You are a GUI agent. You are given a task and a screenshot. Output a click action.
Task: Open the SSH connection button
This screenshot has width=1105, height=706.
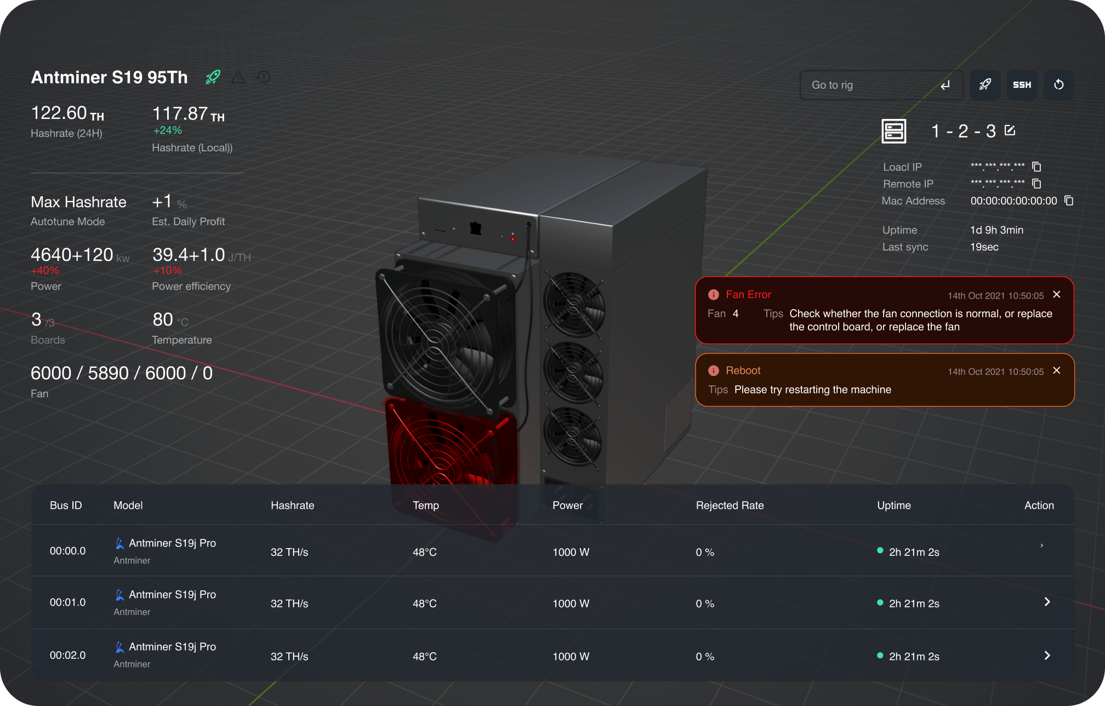[1022, 85]
